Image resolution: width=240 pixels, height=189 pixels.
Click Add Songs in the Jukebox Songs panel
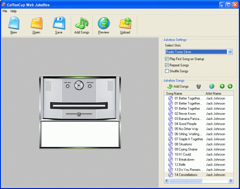pyautogui.click(x=178, y=86)
